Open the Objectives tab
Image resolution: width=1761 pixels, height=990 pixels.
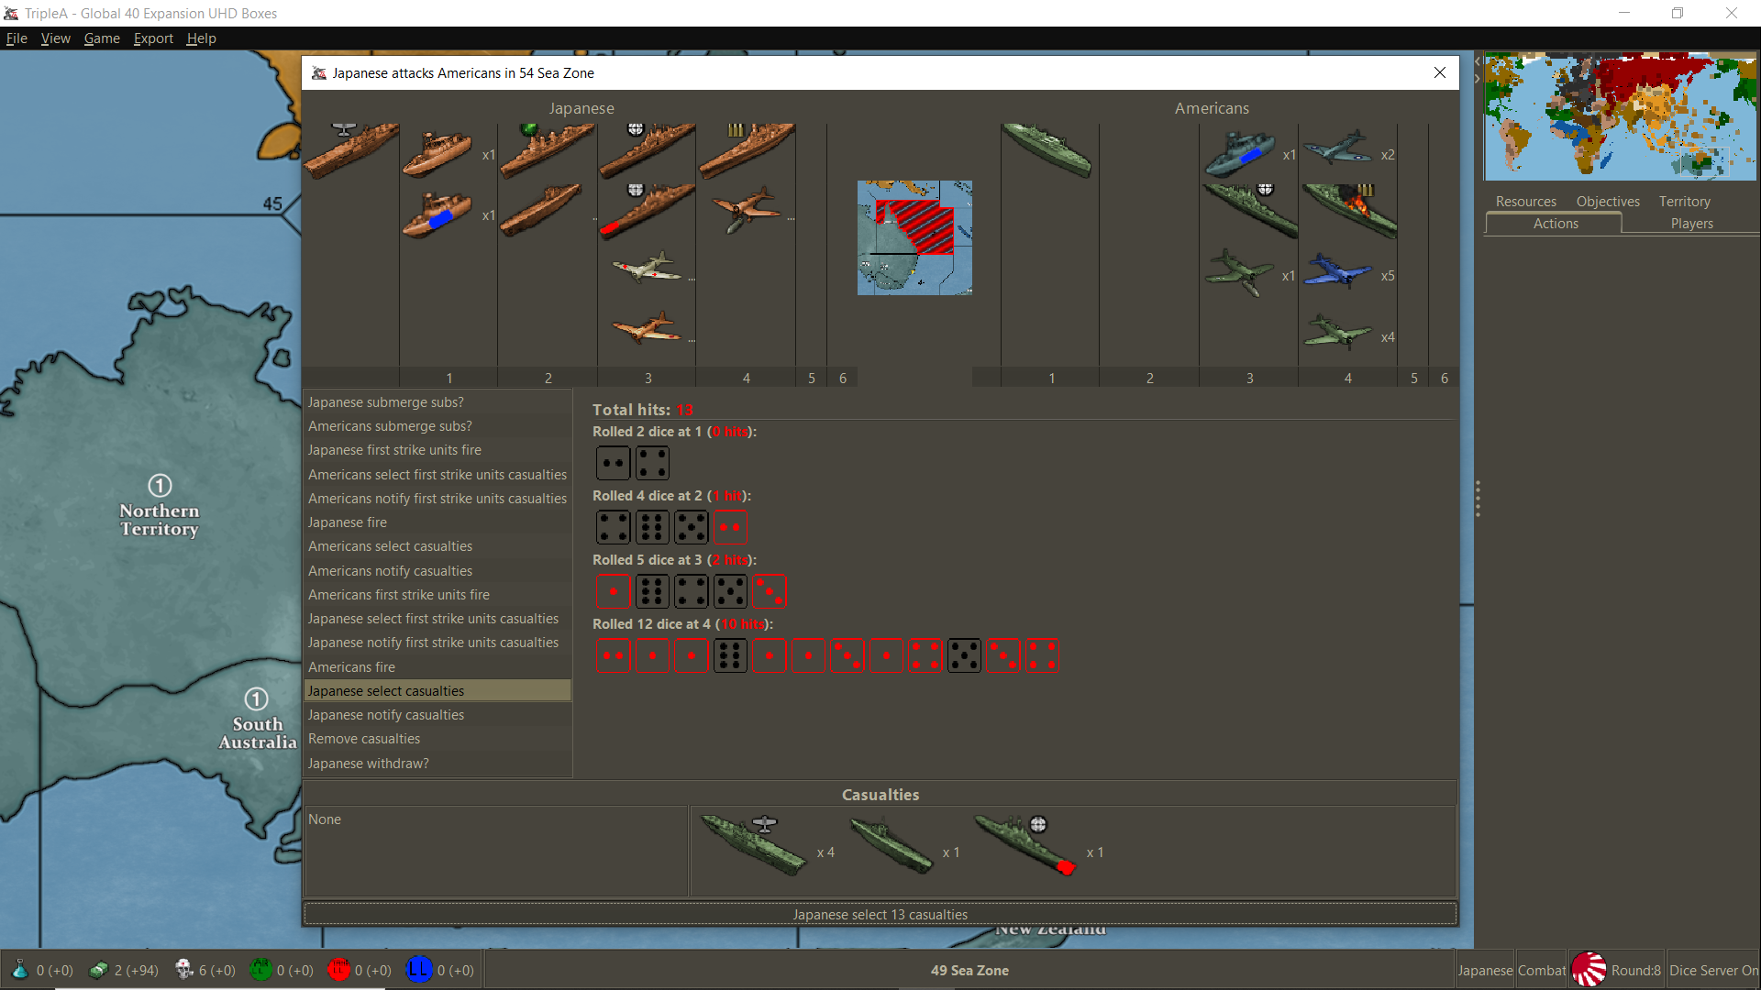tap(1607, 202)
